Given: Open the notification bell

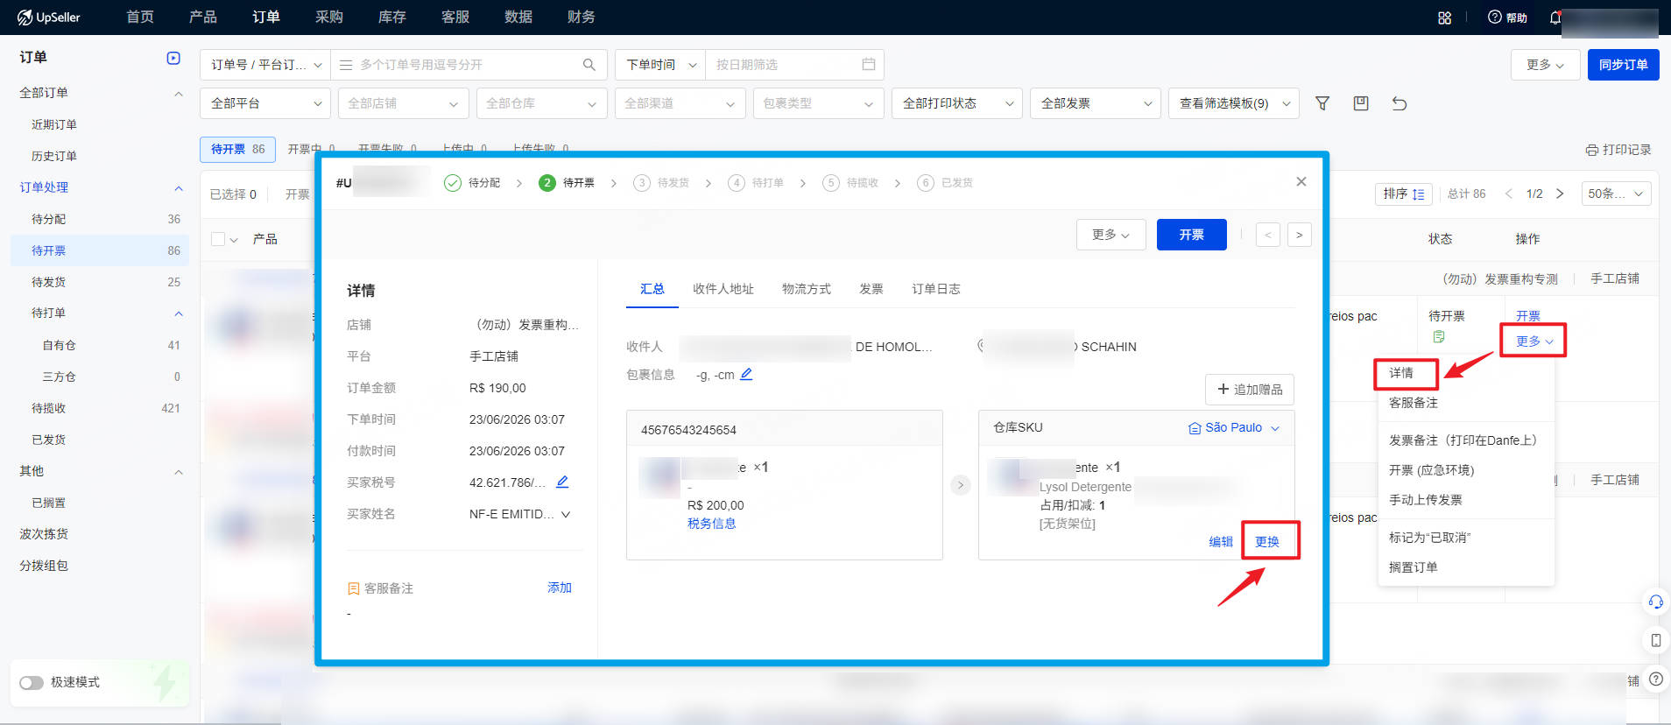Looking at the screenshot, I should (x=1555, y=18).
